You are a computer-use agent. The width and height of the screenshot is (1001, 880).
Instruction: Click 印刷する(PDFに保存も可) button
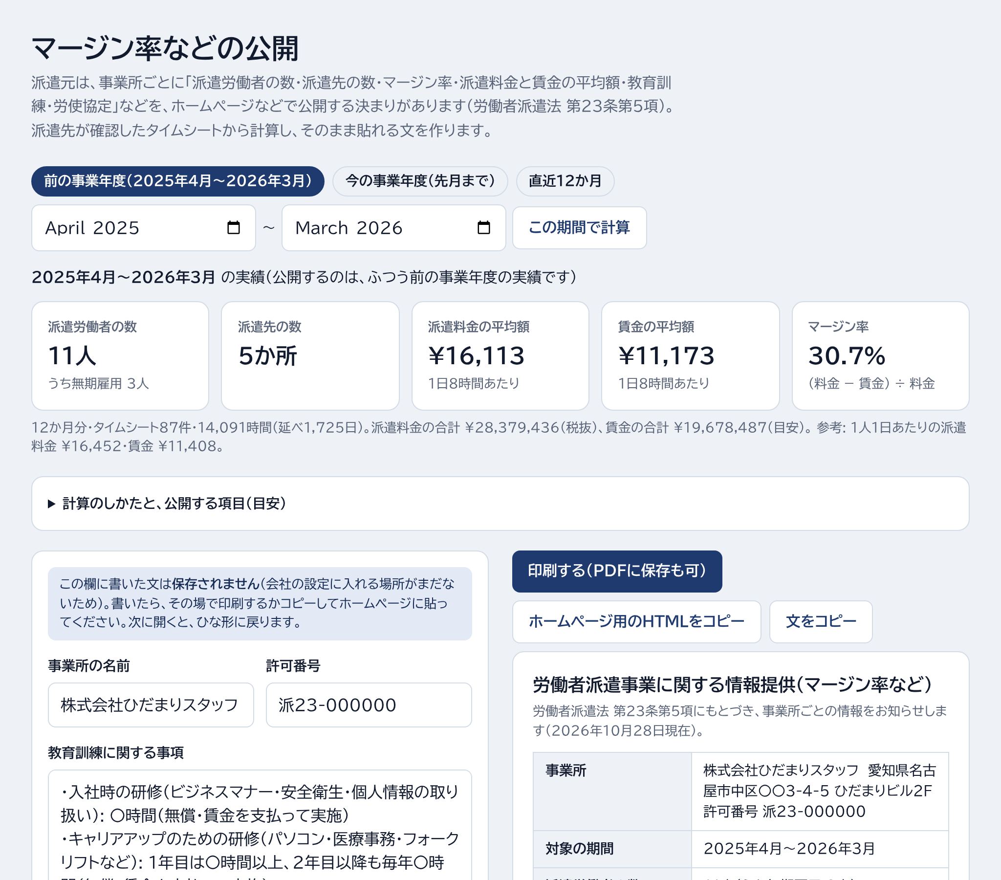coord(617,572)
